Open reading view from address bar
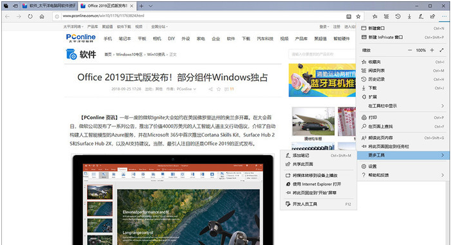 pos(349,17)
